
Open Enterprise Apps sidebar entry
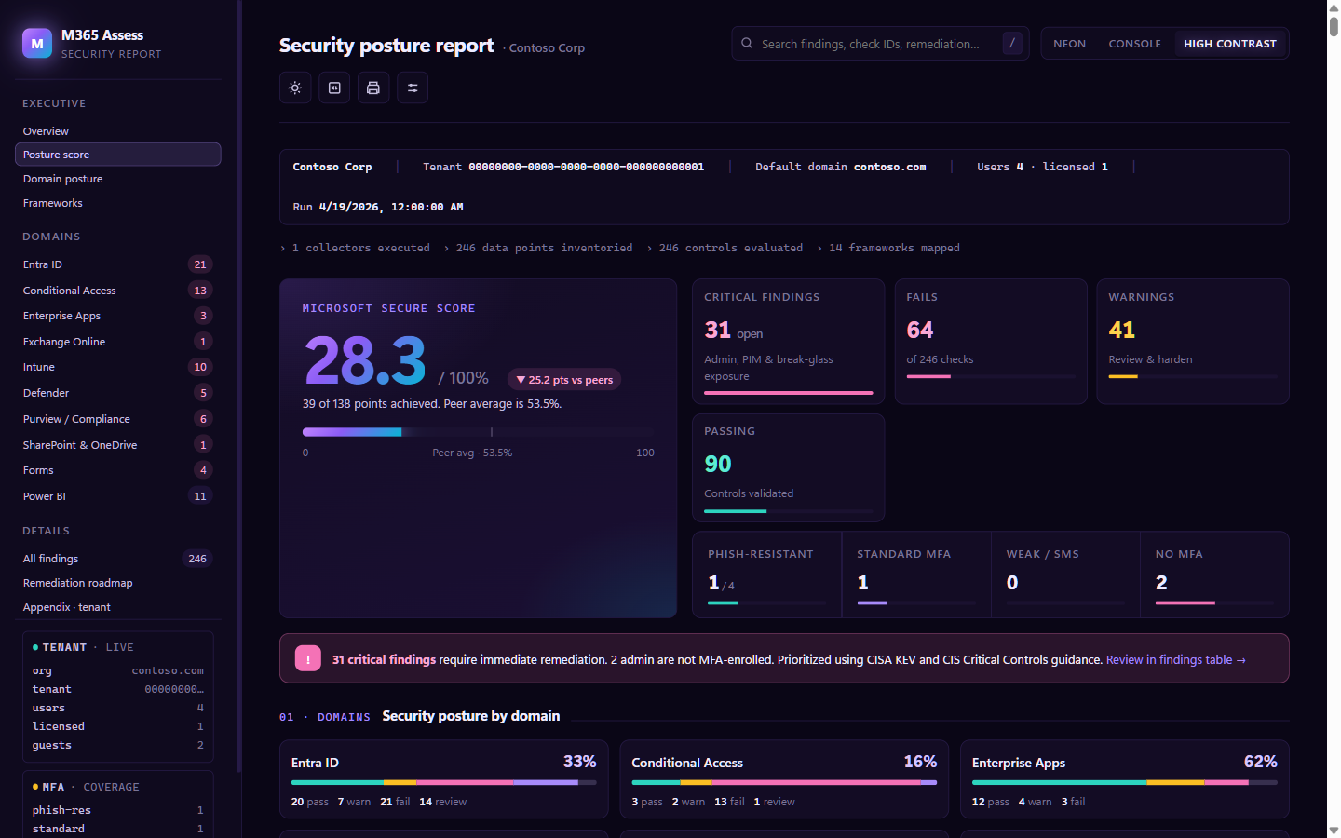(x=118, y=316)
